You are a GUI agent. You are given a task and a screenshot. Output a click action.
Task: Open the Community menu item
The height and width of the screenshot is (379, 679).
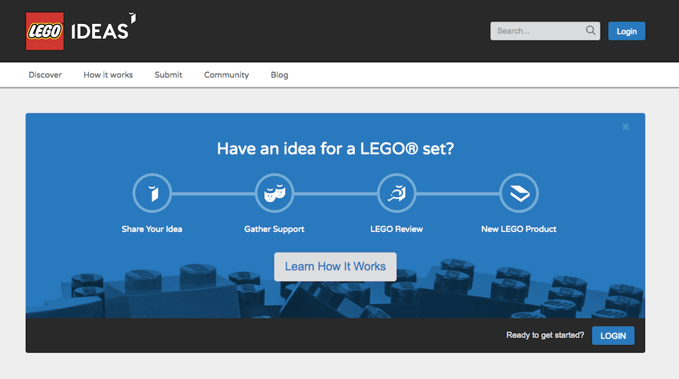[x=227, y=75]
